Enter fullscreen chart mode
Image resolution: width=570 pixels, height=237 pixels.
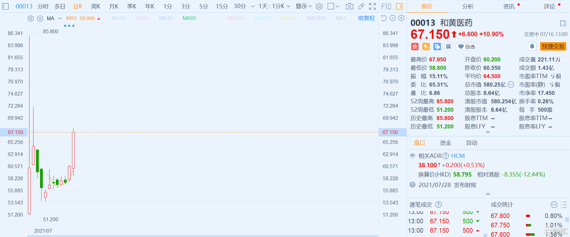[x=372, y=6]
